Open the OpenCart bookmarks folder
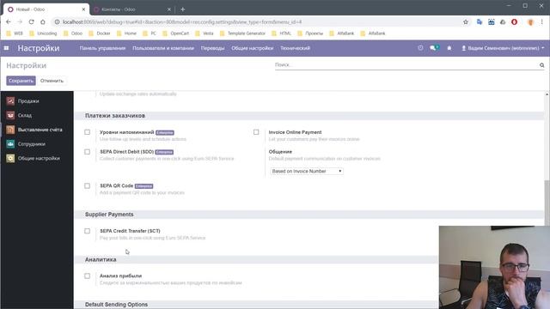This screenshot has height=309, width=550. tap(175, 33)
